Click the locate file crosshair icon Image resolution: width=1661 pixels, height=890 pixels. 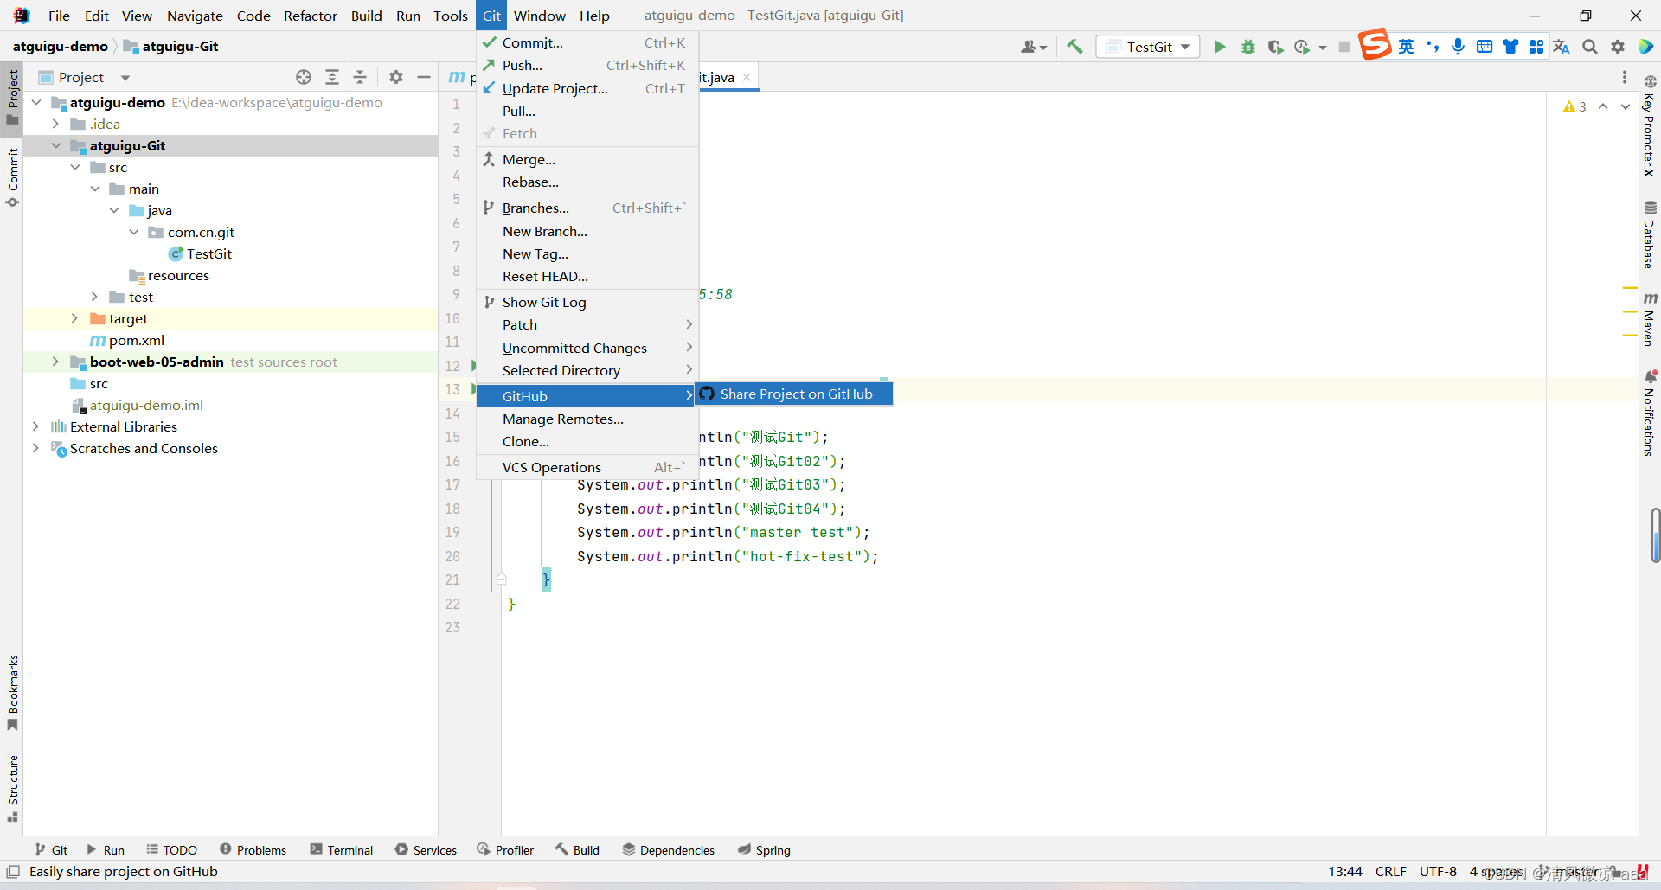pos(304,77)
